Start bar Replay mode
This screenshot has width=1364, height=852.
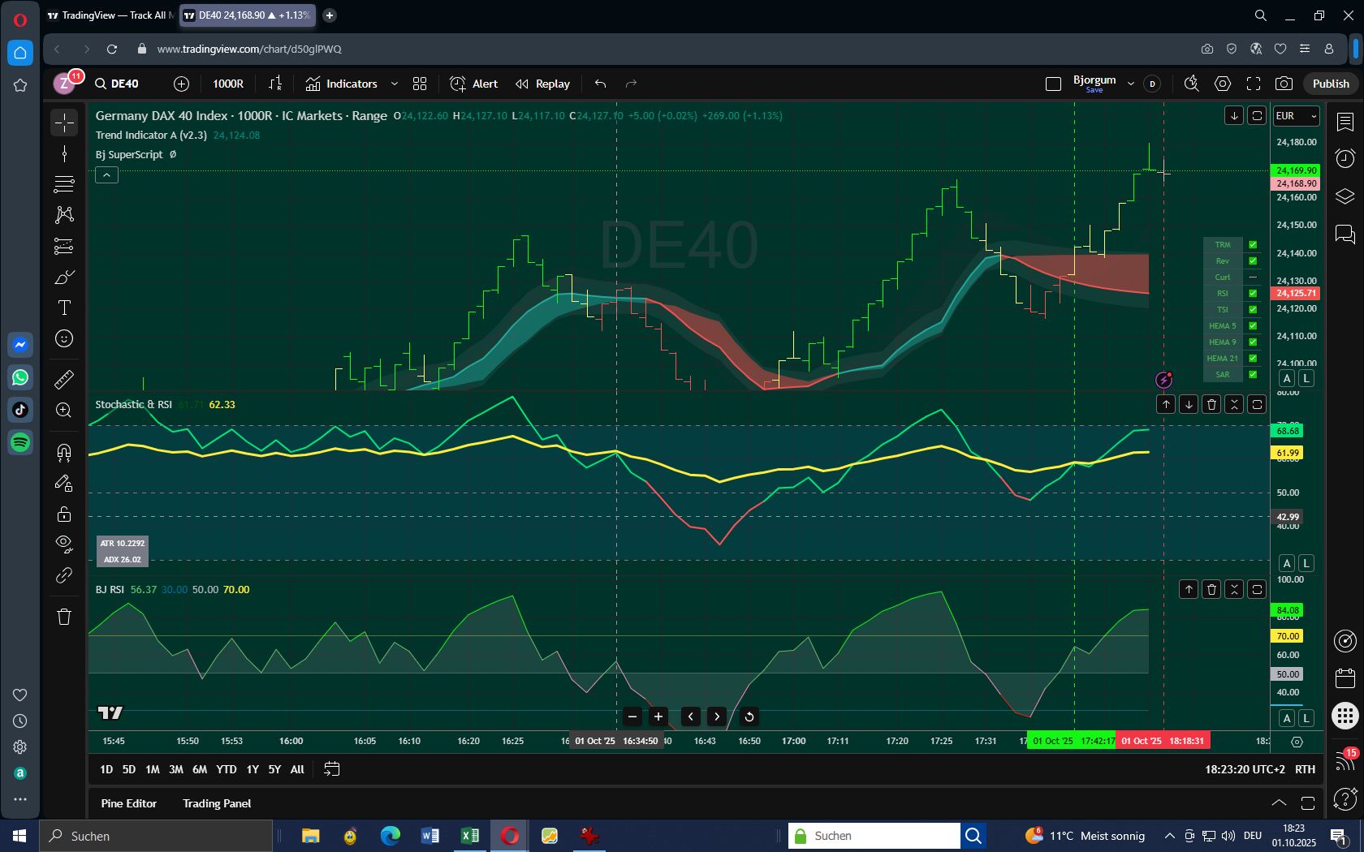coord(542,84)
